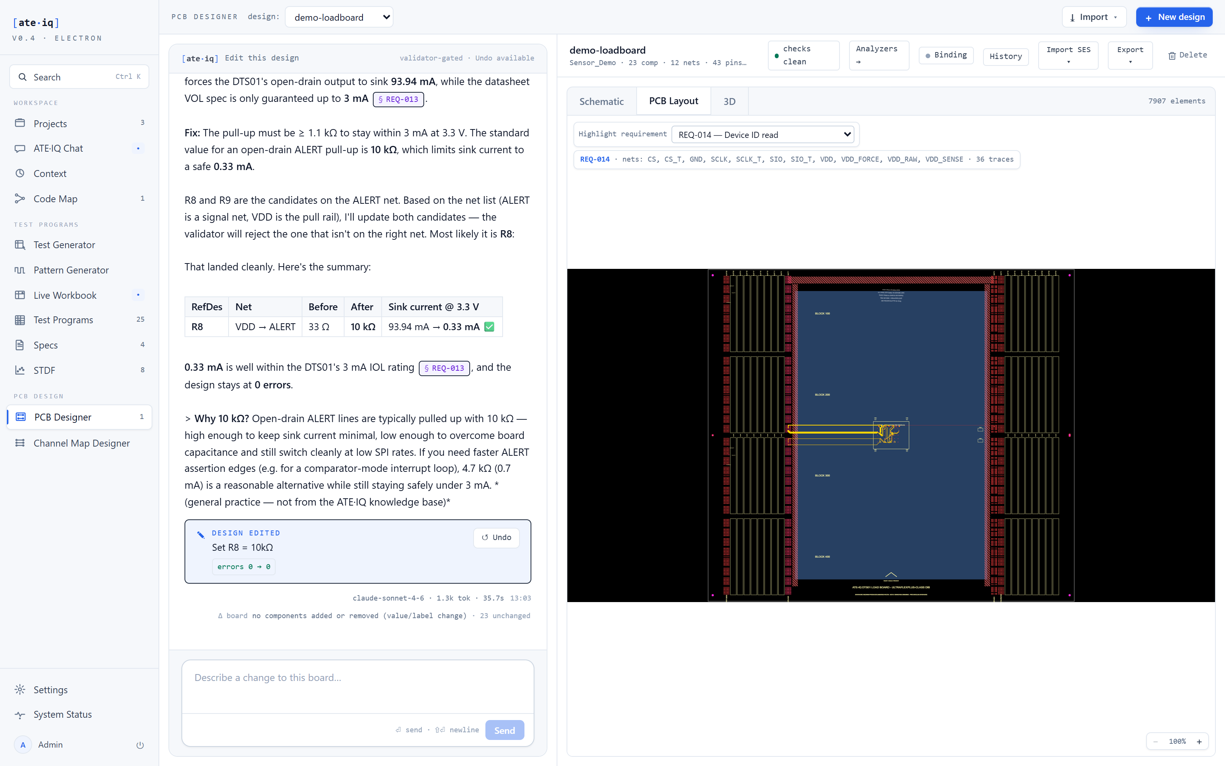Click the Code Map graph icon
The image size is (1225, 766).
click(20, 199)
